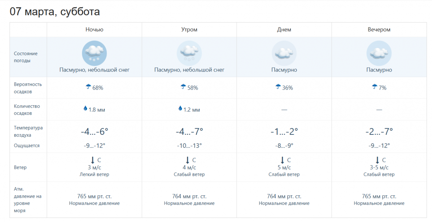Click the evening overcast cloud icon

pos(379,53)
